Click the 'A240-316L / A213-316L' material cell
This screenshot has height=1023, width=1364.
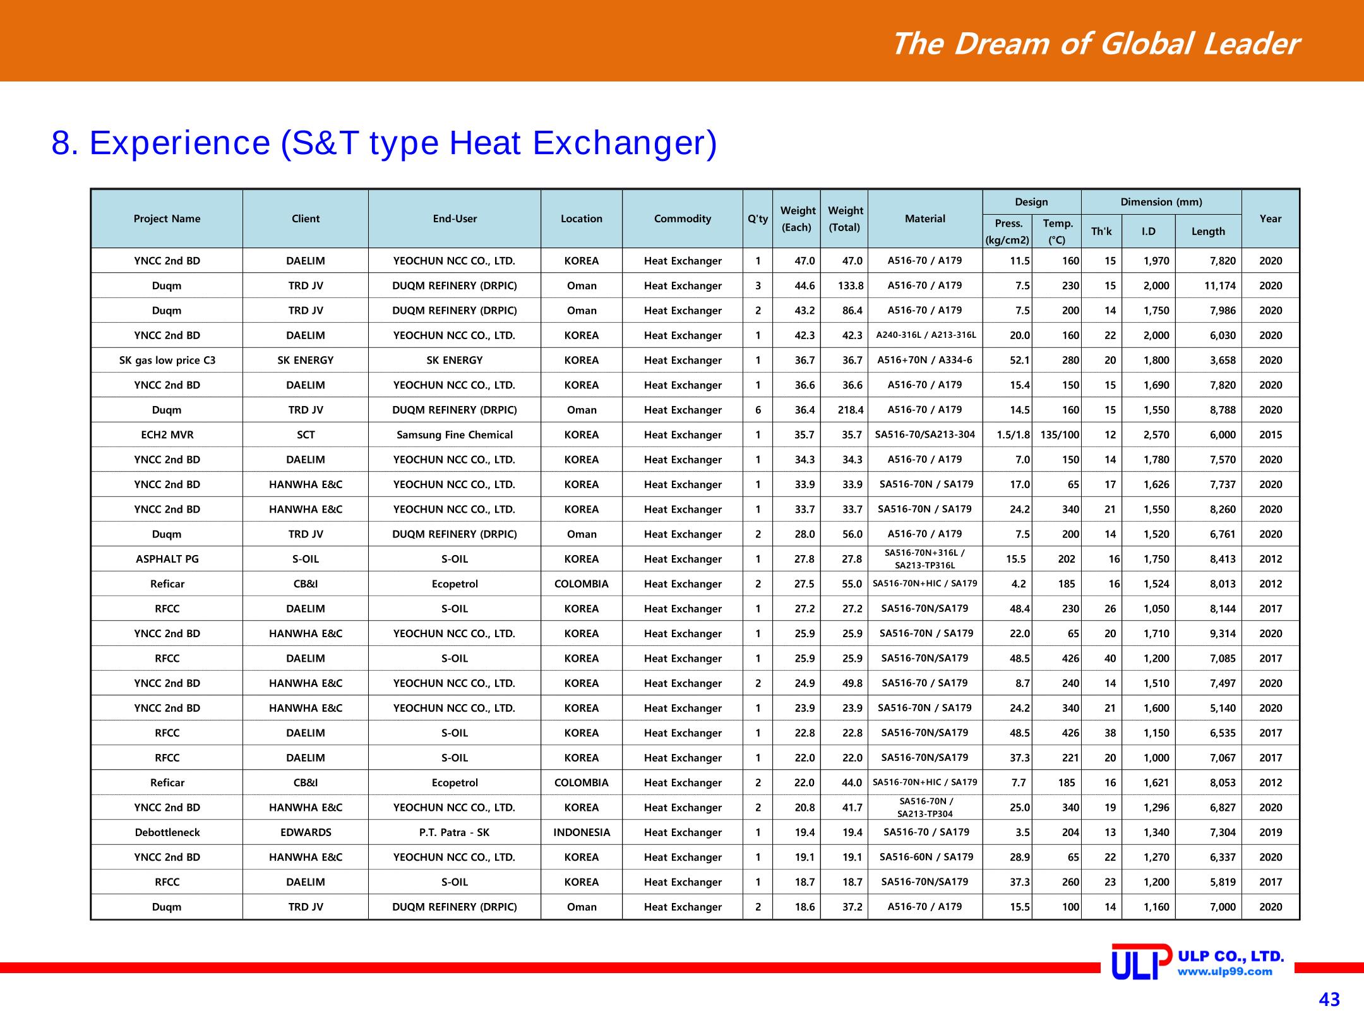point(926,335)
